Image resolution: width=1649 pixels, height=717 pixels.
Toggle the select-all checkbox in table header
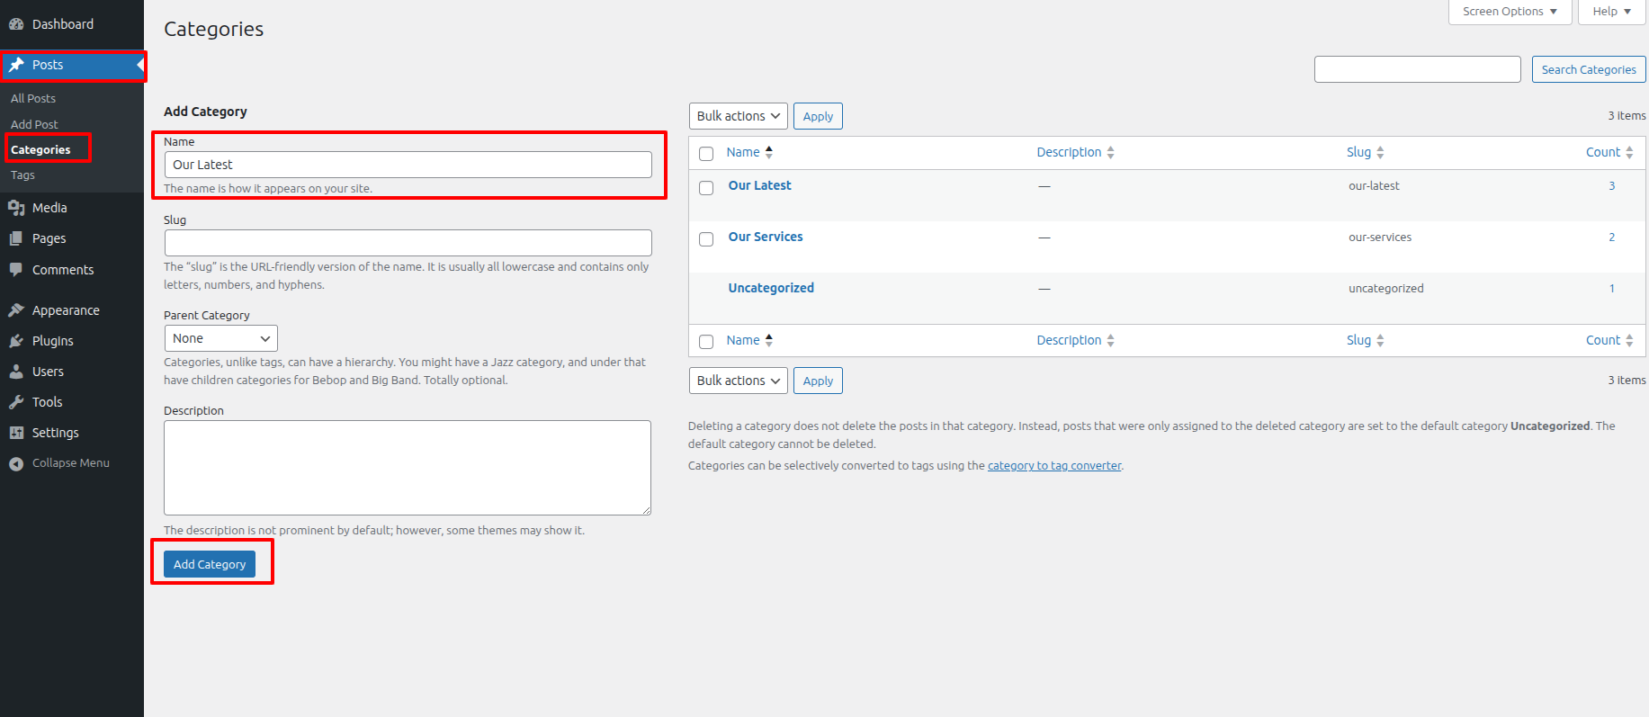706,154
